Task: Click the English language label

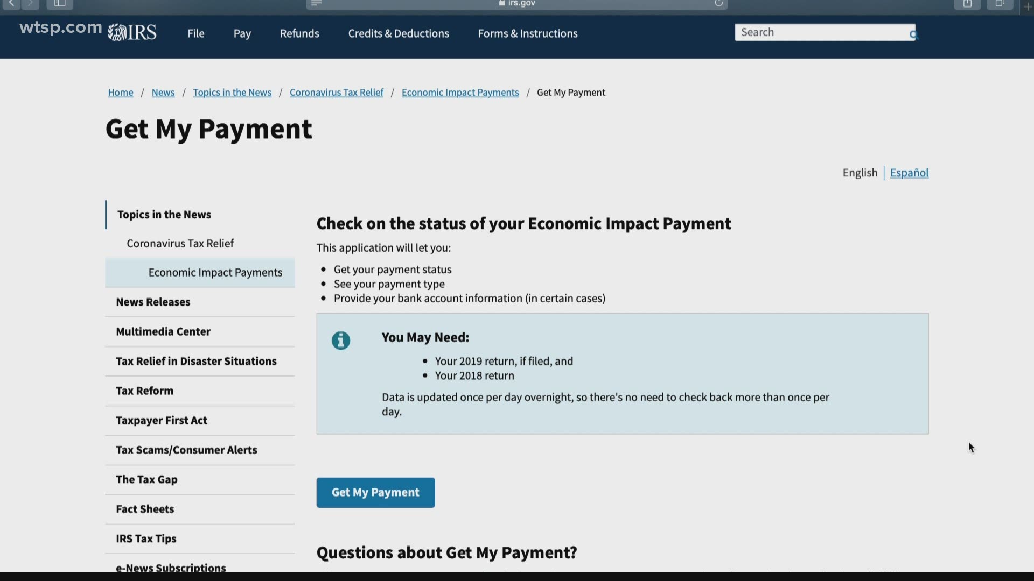Action: (x=860, y=173)
